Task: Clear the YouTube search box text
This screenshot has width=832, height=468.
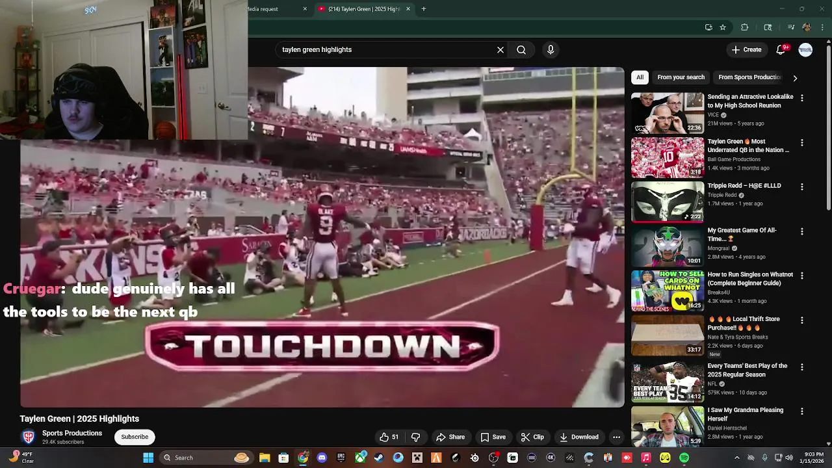Action: tap(500, 49)
